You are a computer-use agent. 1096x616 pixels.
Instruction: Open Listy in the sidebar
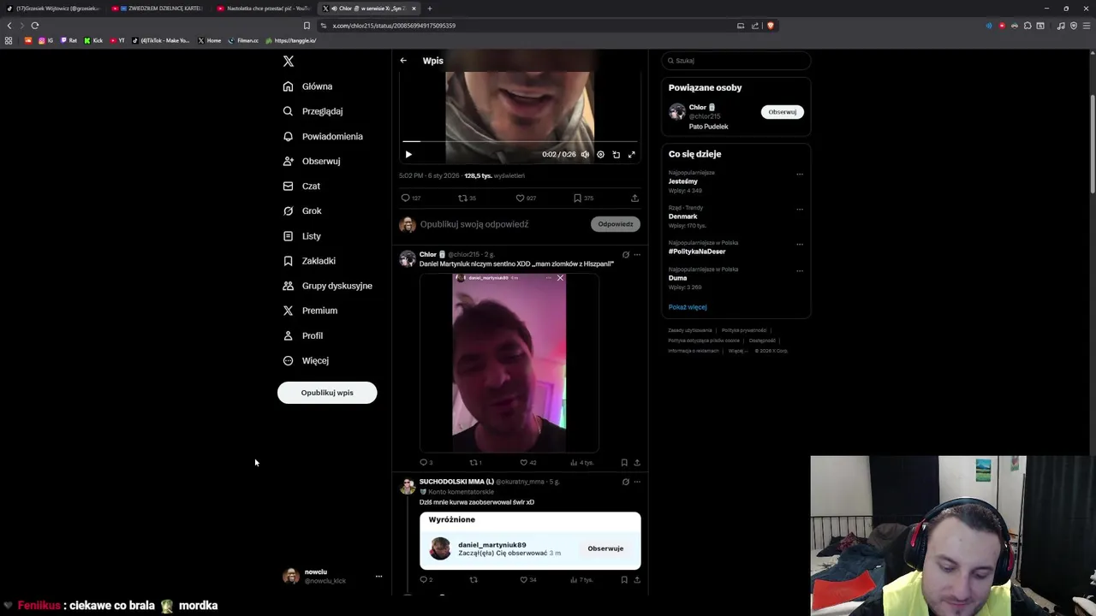click(302, 236)
